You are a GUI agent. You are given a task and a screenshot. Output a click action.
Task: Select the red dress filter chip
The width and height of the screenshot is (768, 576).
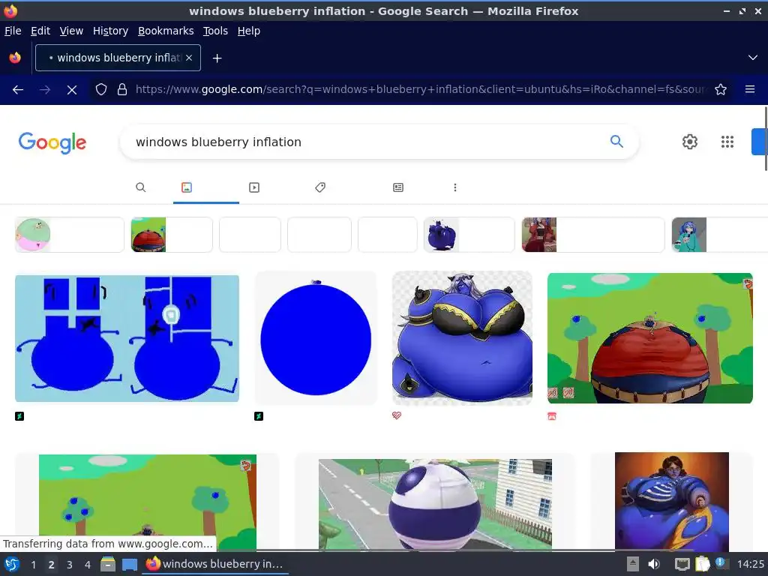(x=593, y=235)
